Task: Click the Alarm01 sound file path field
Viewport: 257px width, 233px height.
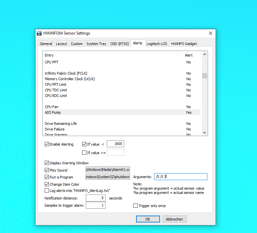Action: (108, 170)
